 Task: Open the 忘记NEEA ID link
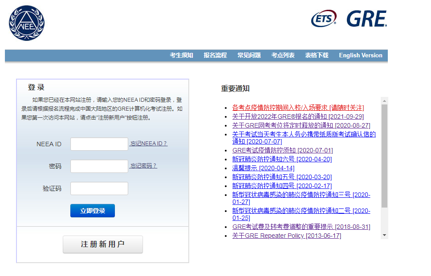point(149,144)
